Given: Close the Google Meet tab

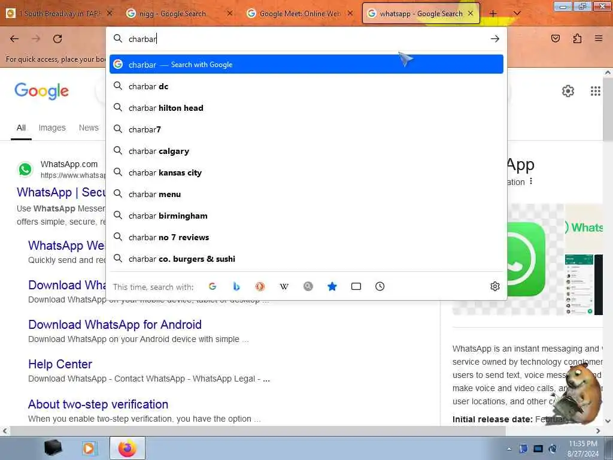Looking at the screenshot, I should 350,13.
